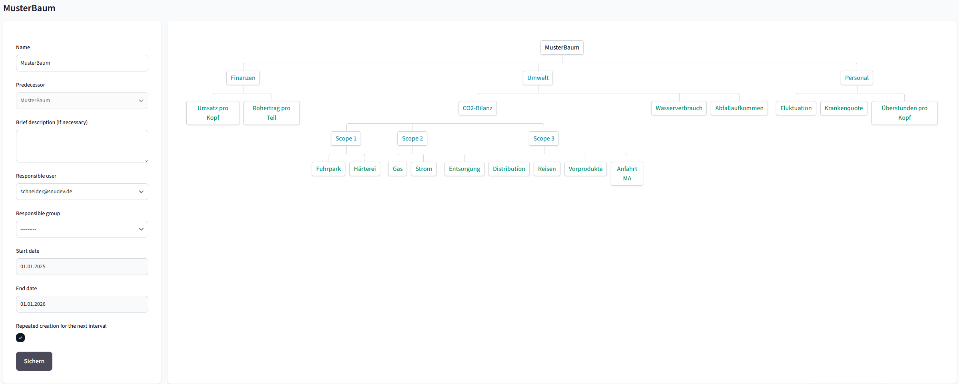Viewport: 959px width, 384px height.
Task: Open the Predecessor dropdown
Action: pos(82,101)
